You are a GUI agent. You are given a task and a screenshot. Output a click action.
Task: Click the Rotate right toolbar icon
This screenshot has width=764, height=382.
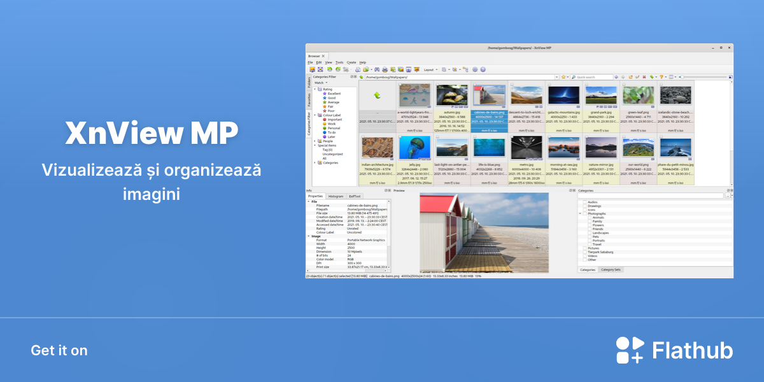(x=338, y=69)
